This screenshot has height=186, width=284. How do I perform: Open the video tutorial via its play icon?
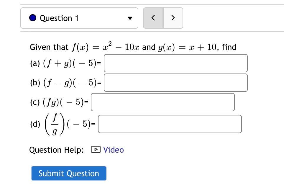[x=95, y=150]
